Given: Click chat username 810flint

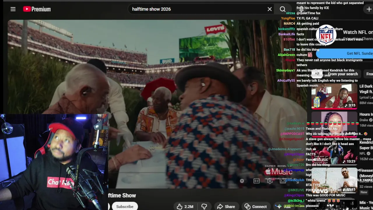Looking at the screenshot, I should click(289, 39).
